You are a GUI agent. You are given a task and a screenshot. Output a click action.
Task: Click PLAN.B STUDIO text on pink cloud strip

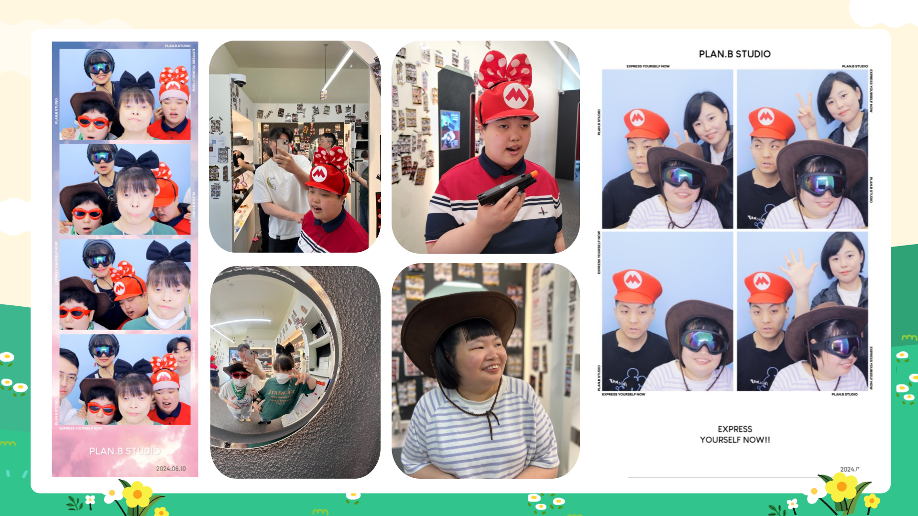[124, 451]
